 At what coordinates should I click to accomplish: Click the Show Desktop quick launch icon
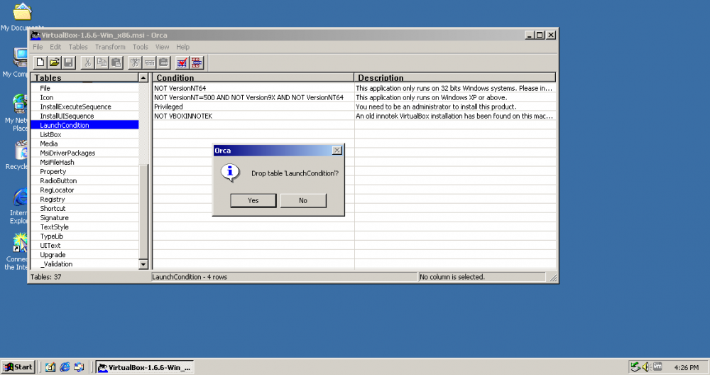click(50, 367)
